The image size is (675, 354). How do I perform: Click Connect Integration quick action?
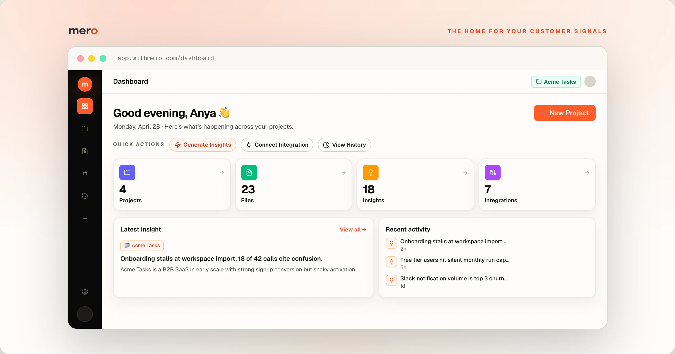pyautogui.click(x=277, y=145)
